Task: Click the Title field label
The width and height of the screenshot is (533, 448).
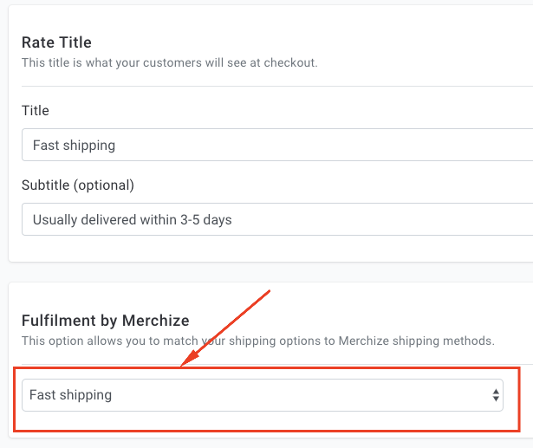Action: pyautogui.click(x=36, y=110)
